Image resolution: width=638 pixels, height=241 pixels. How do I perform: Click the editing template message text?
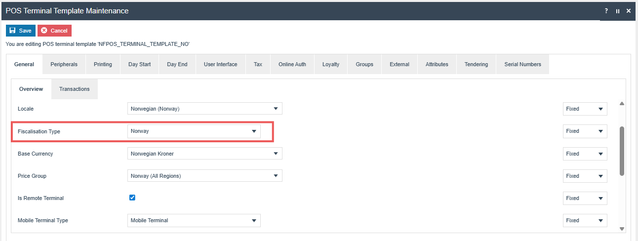[x=98, y=44]
